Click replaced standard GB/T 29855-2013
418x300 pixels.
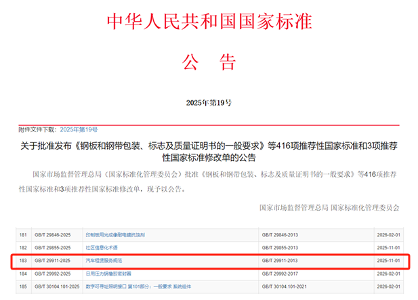[280, 247]
